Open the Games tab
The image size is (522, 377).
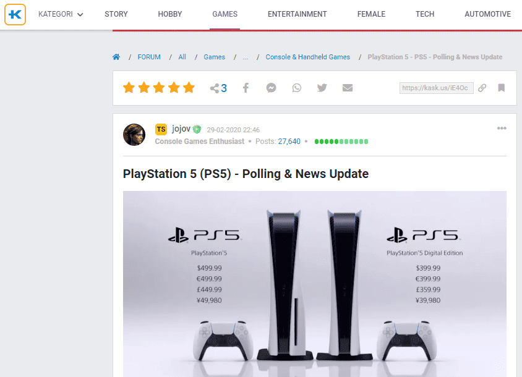pyautogui.click(x=225, y=14)
